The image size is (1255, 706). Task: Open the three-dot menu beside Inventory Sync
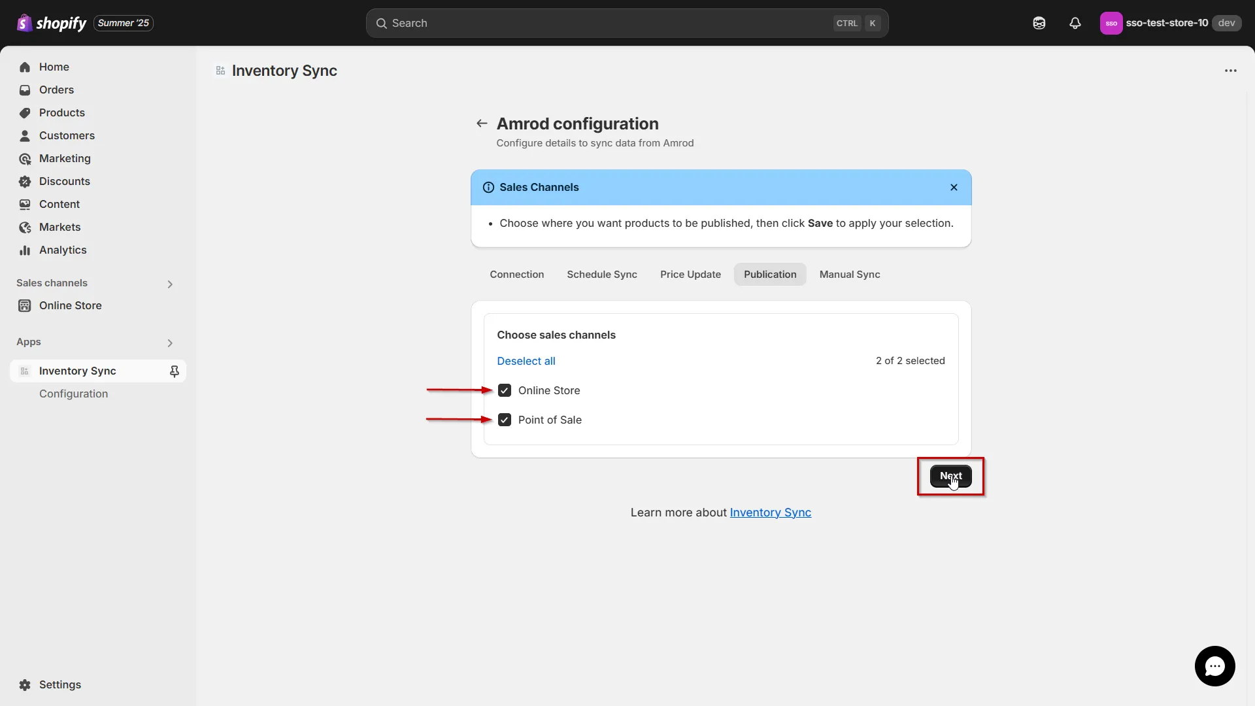tap(1231, 71)
